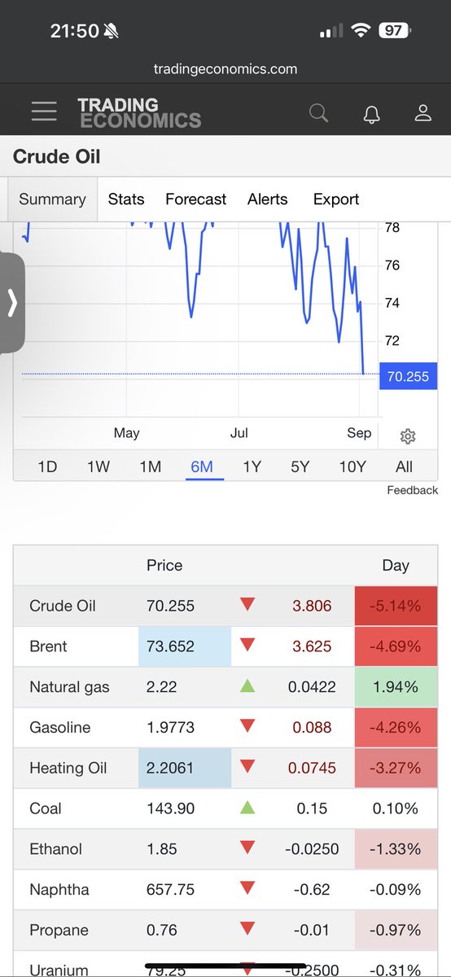Click the 70.255 price marker on chart
Screen dimensions: 451x977
point(409,376)
